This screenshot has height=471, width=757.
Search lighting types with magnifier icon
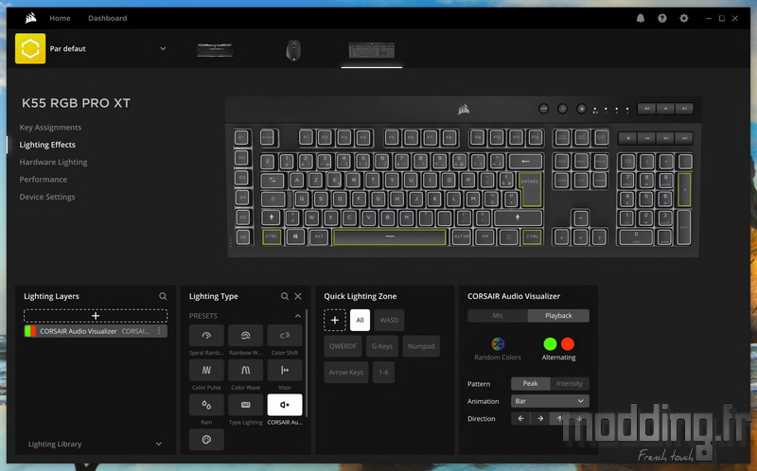click(285, 296)
